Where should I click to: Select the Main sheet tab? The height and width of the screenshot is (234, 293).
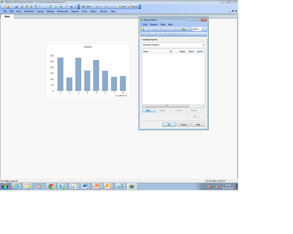[x=7, y=16]
